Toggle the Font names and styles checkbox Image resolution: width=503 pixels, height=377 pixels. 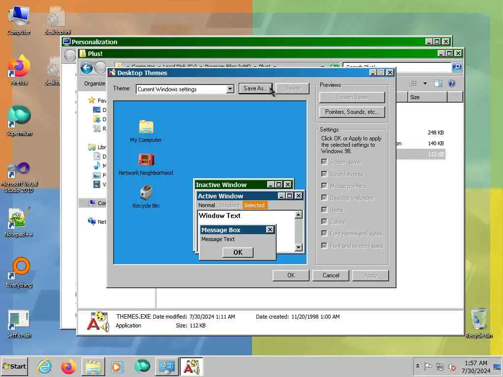pos(324,233)
